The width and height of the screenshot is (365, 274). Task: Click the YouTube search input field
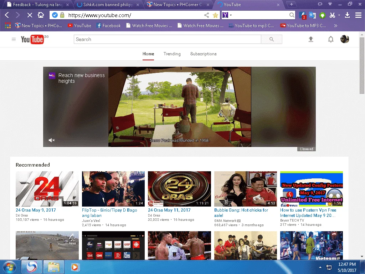168,39
